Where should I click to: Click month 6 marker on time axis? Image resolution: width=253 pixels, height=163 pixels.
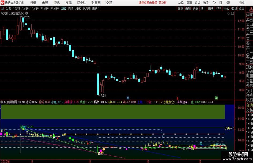(201, 161)
